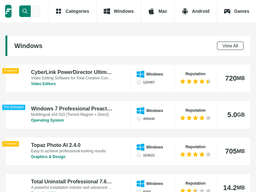The height and width of the screenshot is (192, 256).
Task: Click the site logo icon
Action: click(8, 11)
